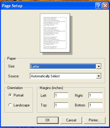Open the Printer... settings button

pos(95,120)
